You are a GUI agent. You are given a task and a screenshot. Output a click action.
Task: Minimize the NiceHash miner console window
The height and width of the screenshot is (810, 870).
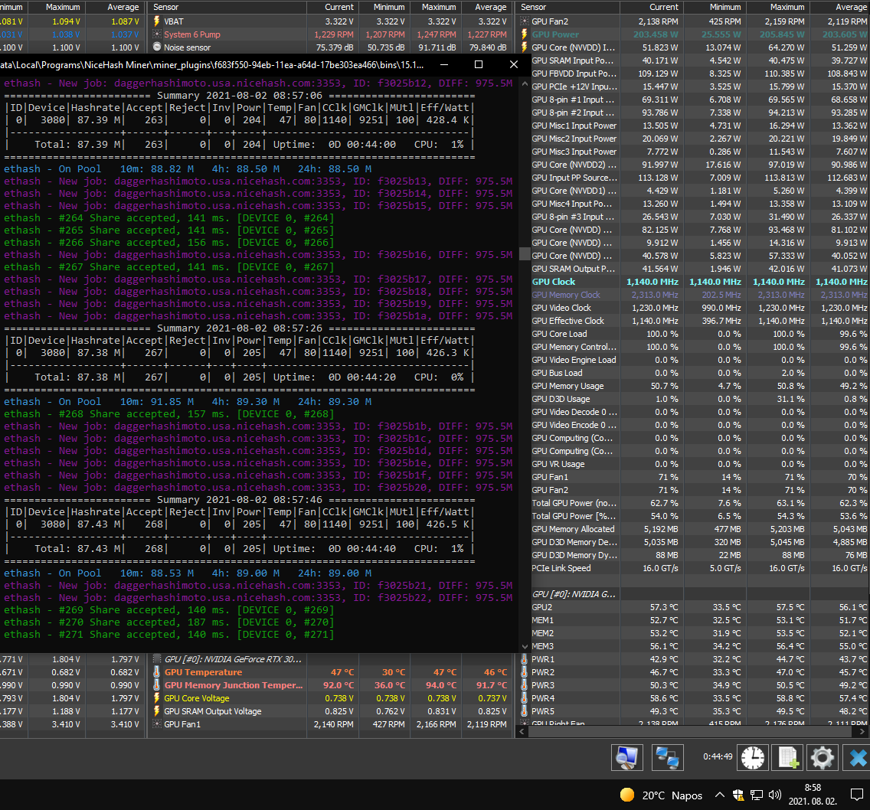(444, 64)
